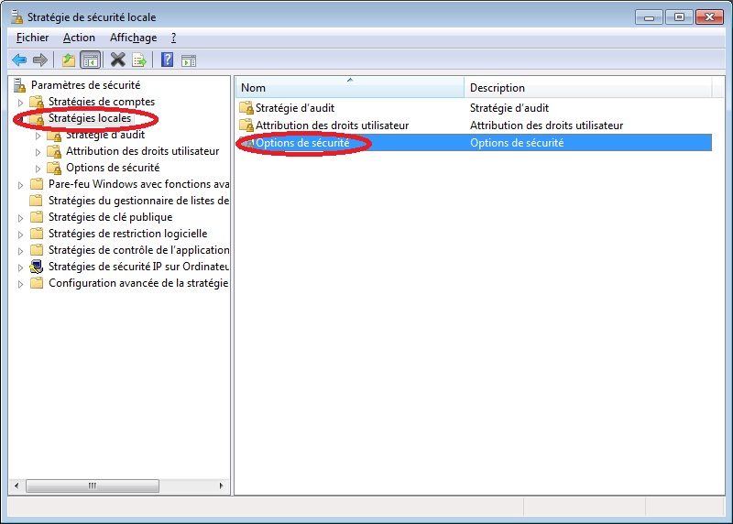Image resolution: width=733 pixels, height=524 pixels.
Task: Select Stratégie d'audit row name
Action: (x=295, y=108)
